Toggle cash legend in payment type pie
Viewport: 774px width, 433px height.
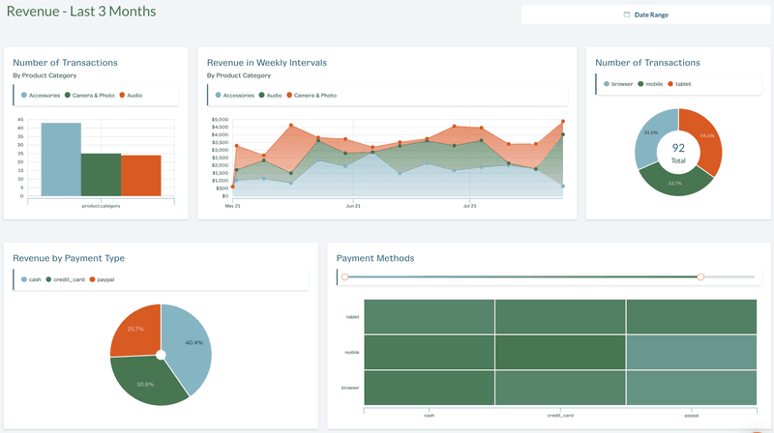coord(31,279)
